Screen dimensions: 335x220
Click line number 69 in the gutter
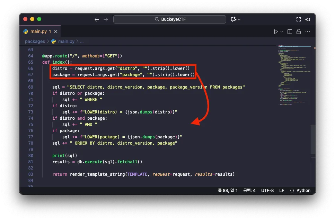point(30,87)
